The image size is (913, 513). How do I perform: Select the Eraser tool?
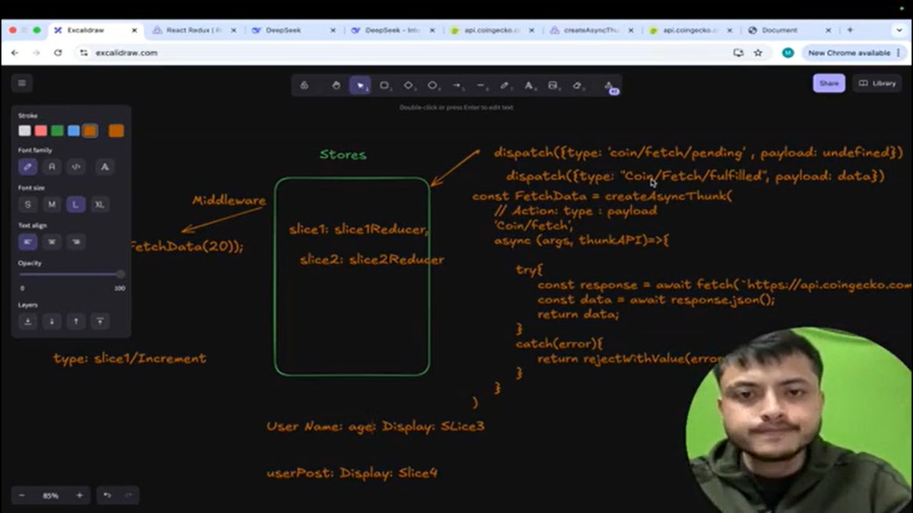click(x=577, y=85)
